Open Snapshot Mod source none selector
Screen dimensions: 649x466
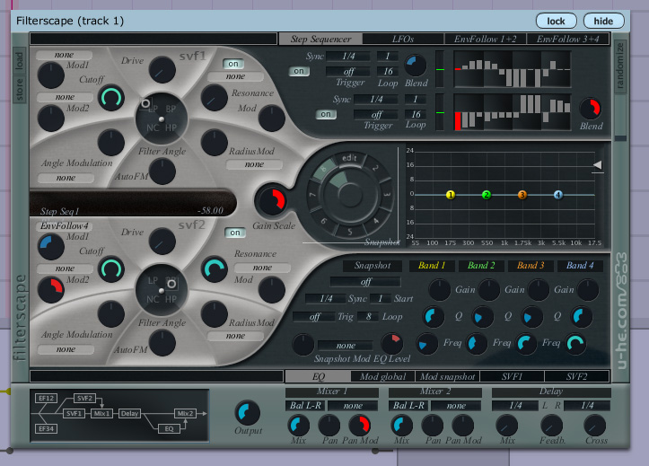click(x=346, y=345)
